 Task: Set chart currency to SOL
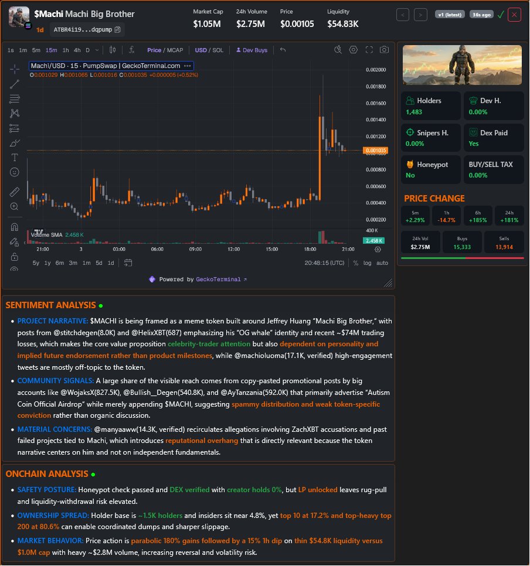[x=218, y=50]
